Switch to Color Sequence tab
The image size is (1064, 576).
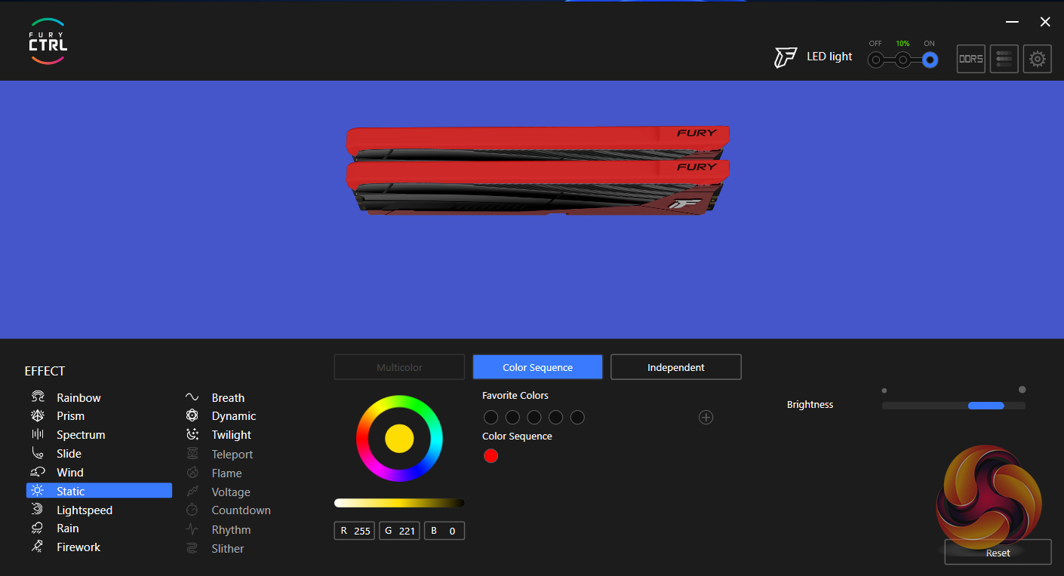point(537,367)
